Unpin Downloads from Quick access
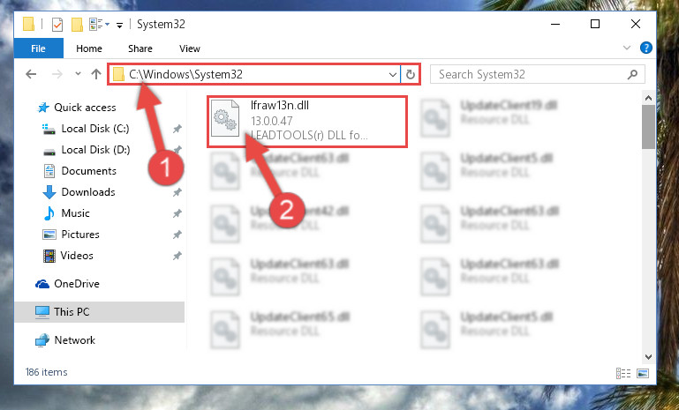The image size is (679, 410). point(177,192)
